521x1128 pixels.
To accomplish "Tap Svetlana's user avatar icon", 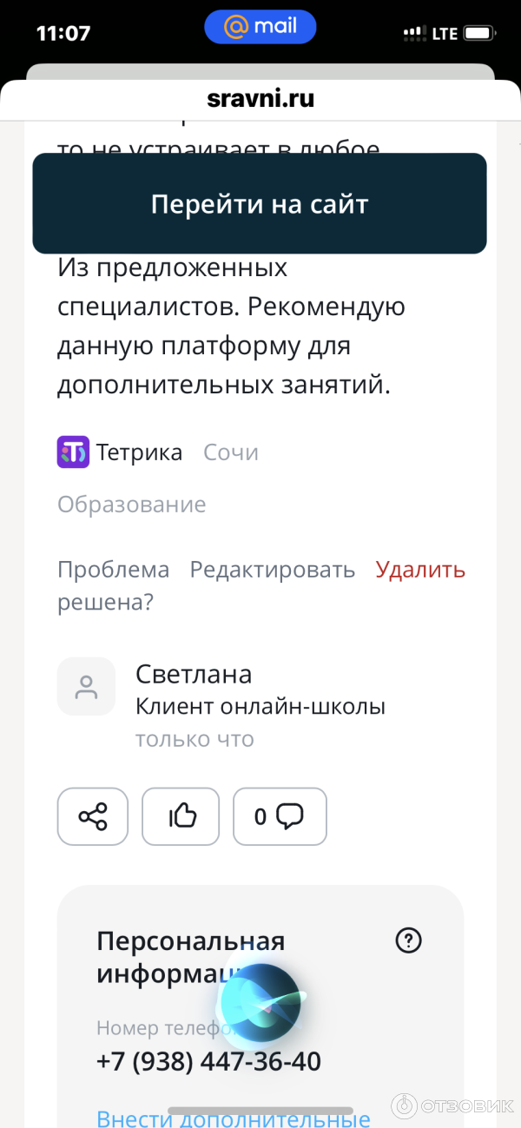I will (86, 687).
